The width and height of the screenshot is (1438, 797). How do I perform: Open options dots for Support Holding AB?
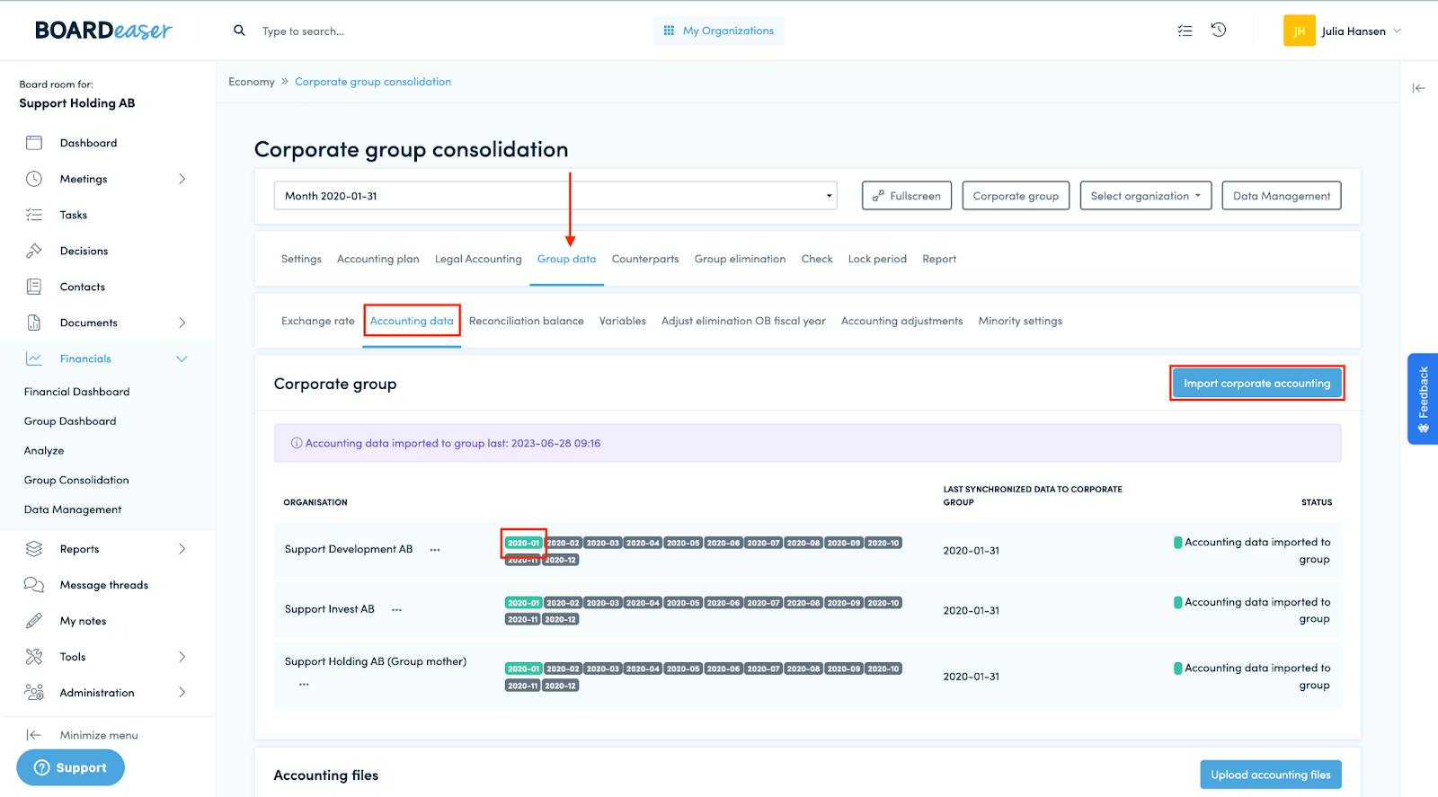coord(304,685)
